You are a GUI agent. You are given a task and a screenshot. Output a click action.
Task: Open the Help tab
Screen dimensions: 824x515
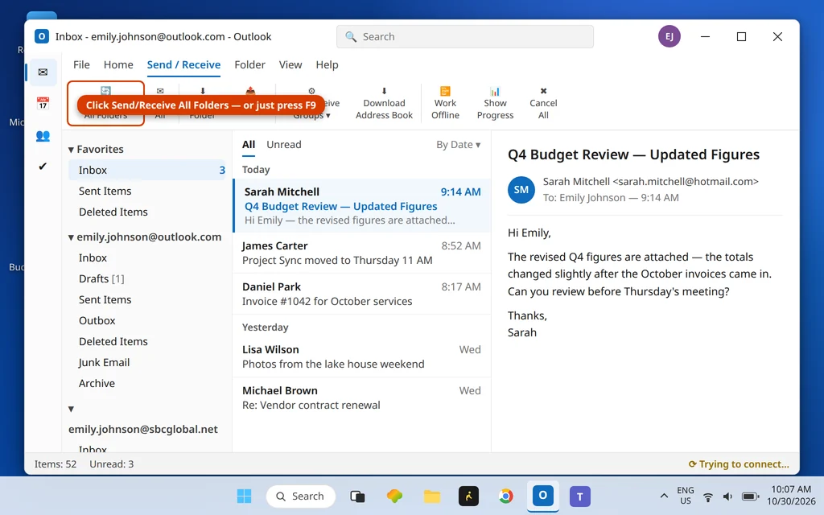pos(327,64)
